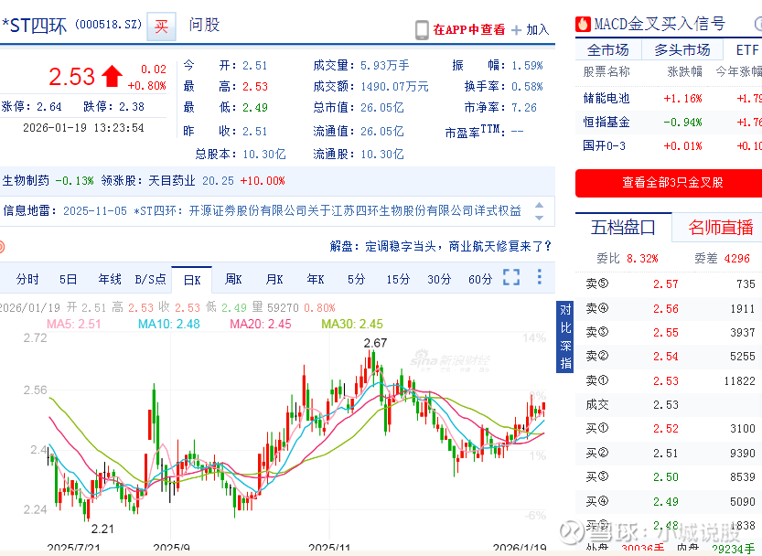Click 卖① price 2.53

click(665, 381)
